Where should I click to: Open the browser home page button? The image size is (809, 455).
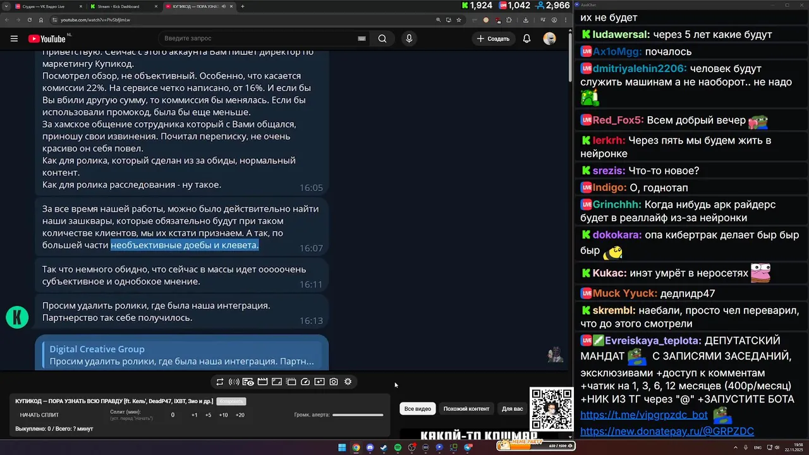41,20
